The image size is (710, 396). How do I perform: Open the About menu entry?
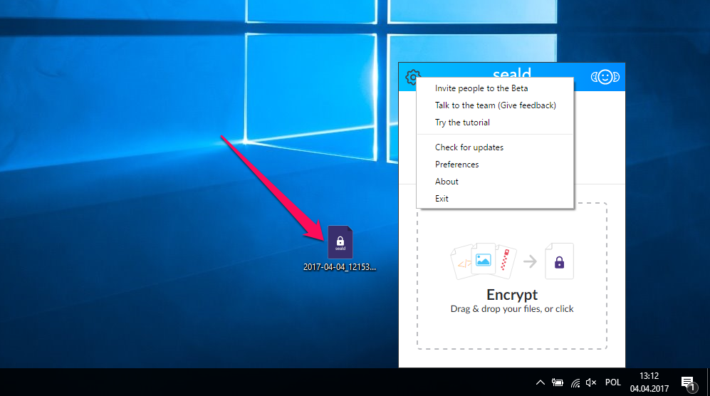tap(495, 182)
